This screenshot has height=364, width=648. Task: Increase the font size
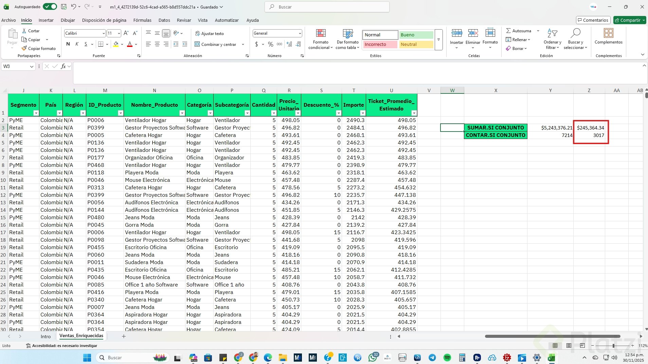(126, 33)
